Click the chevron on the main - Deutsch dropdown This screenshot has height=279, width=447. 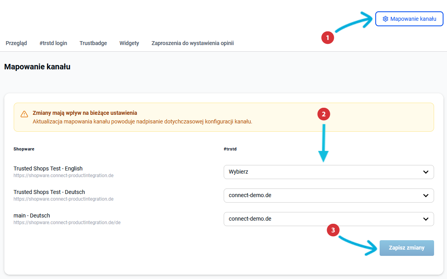point(426,219)
